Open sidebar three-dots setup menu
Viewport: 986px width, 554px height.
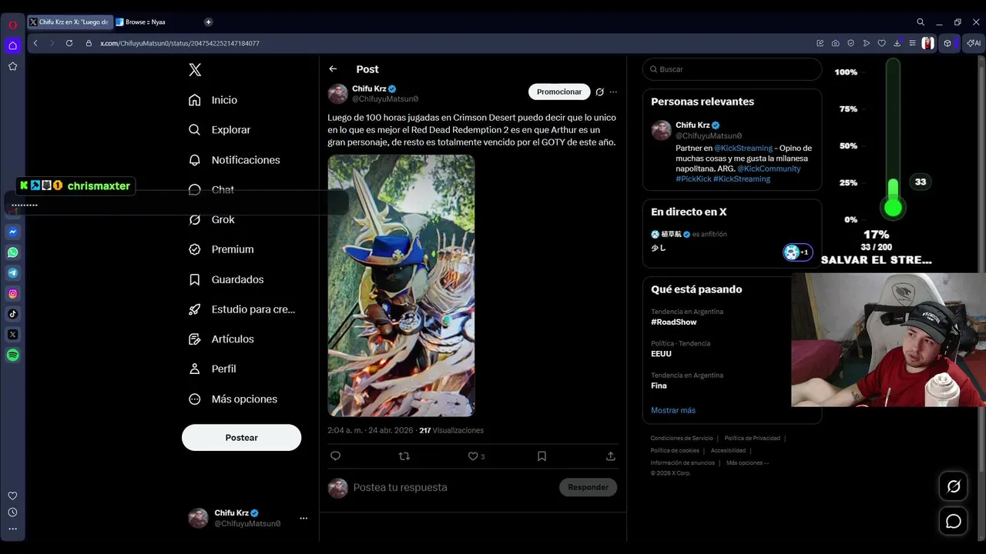click(x=12, y=529)
